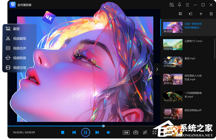Play 山里有个门.mov thumbnail
Image resolution: width=216 pixels, height=140 pixels.
click(x=173, y=45)
